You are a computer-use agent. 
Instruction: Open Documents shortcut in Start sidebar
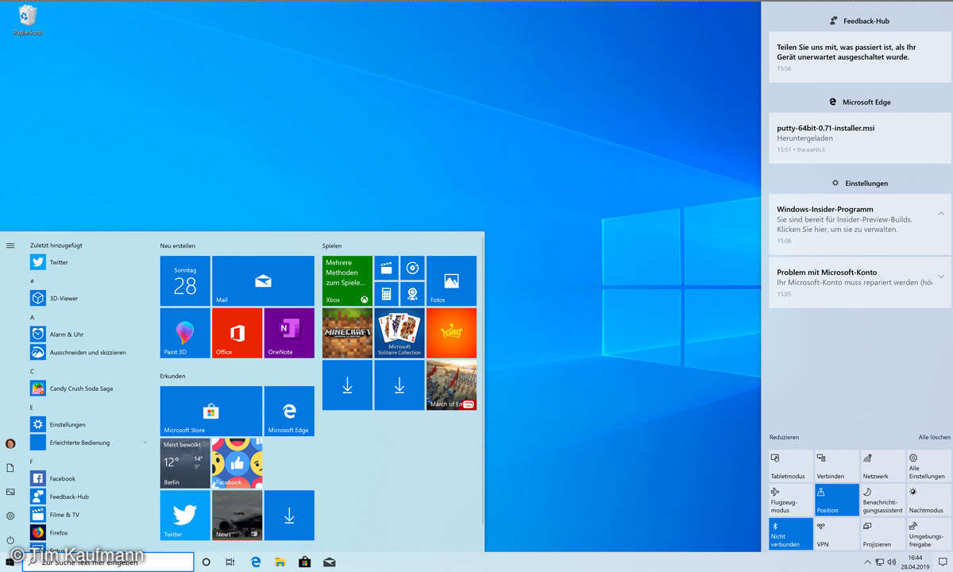tap(10, 468)
